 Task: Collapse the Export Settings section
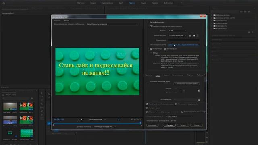coord(148,22)
